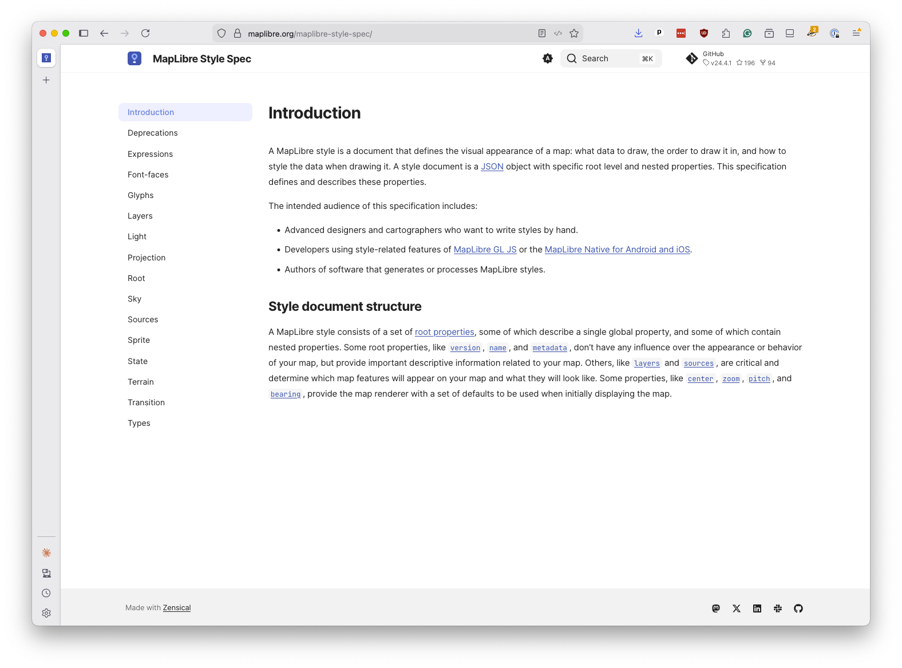The height and width of the screenshot is (668, 902).
Task: Select Layers in the sidebar navigation
Action: (140, 216)
